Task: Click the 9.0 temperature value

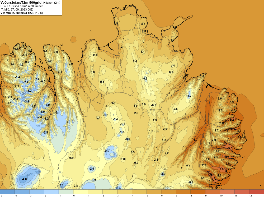Action: 228,164
